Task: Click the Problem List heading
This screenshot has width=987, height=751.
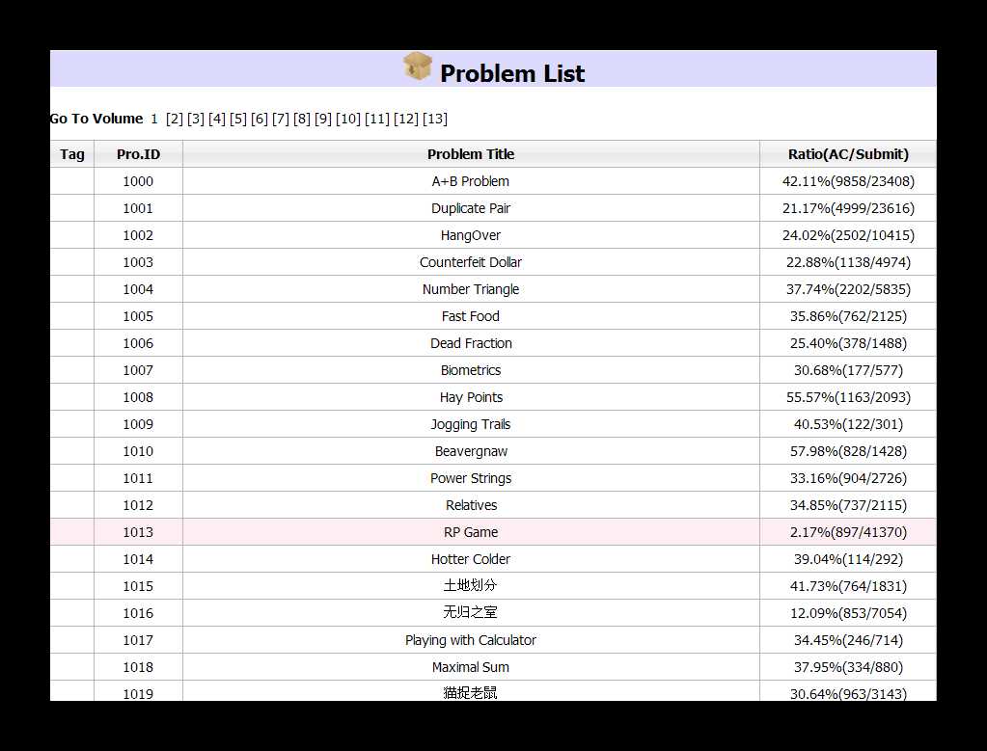Action: coord(512,73)
